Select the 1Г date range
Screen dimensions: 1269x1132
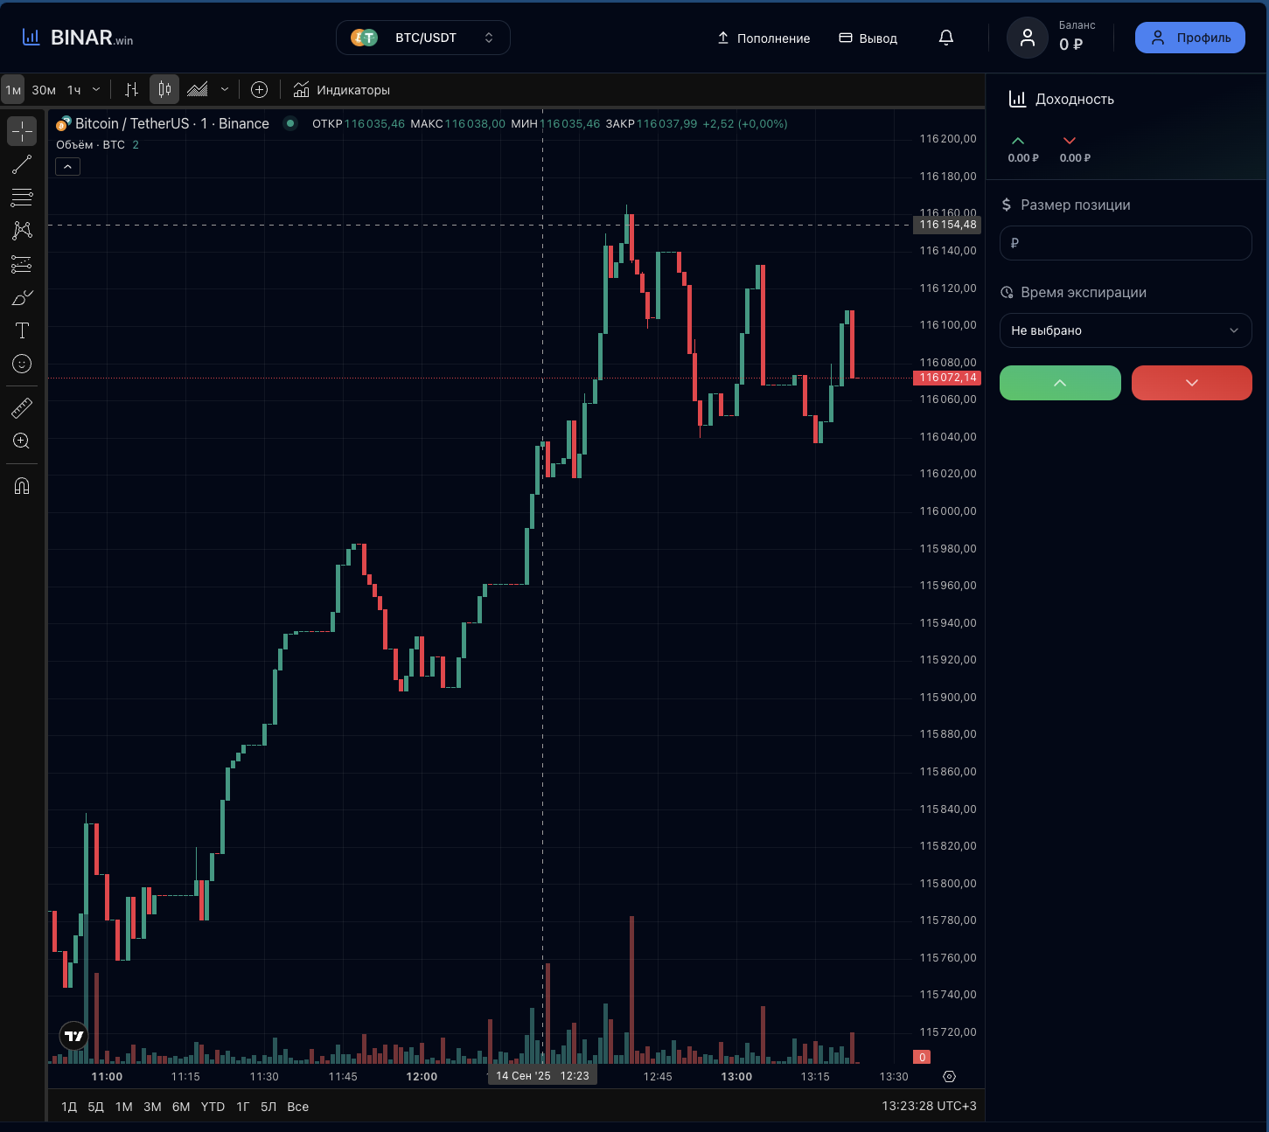[x=243, y=1107]
